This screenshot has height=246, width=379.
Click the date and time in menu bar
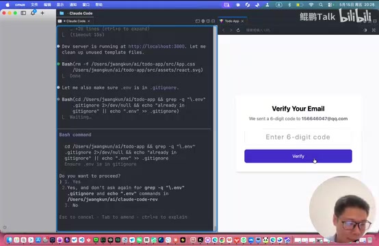pyautogui.click(x=356, y=5)
